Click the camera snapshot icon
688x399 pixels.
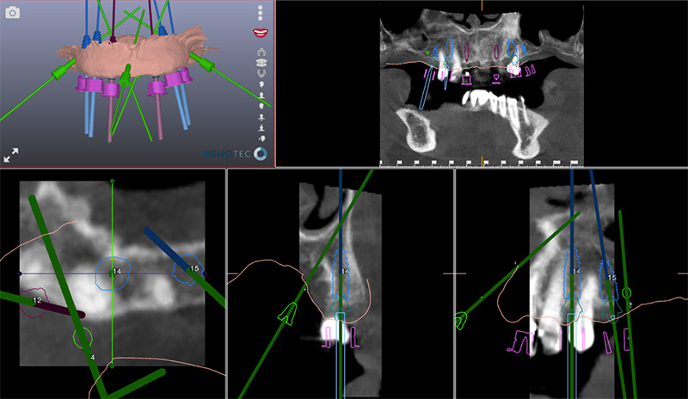pos(13,12)
